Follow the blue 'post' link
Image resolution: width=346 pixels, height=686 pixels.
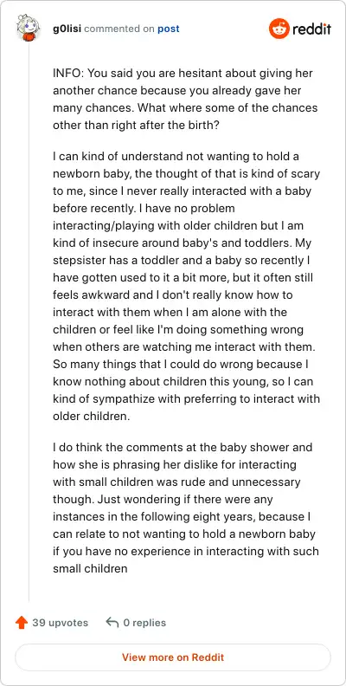[x=168, y=29]
